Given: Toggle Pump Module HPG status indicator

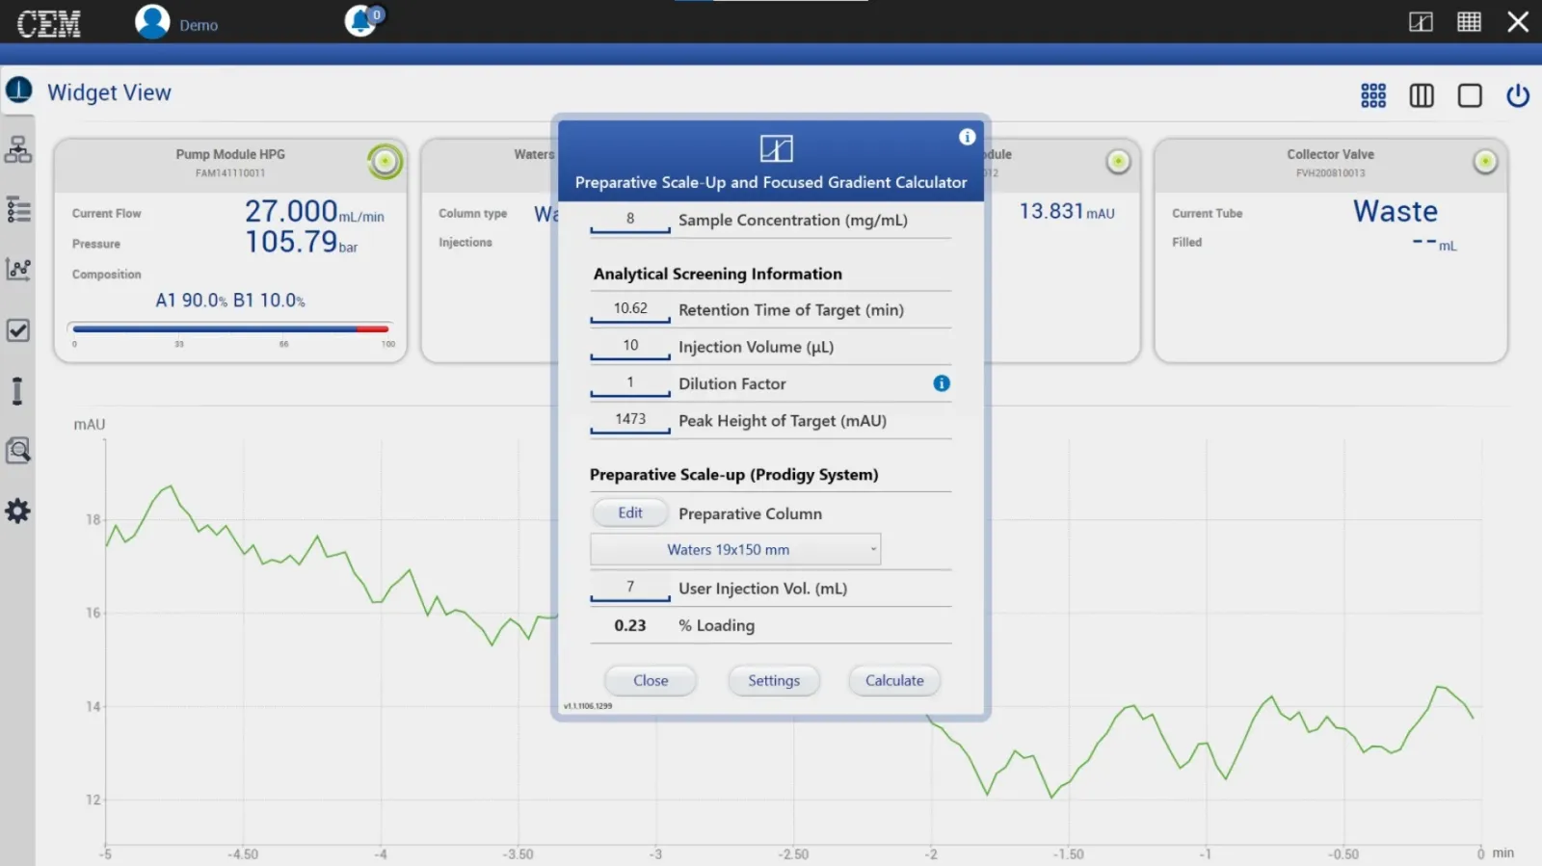Looking at the screenshot, I should pos(385,162).
